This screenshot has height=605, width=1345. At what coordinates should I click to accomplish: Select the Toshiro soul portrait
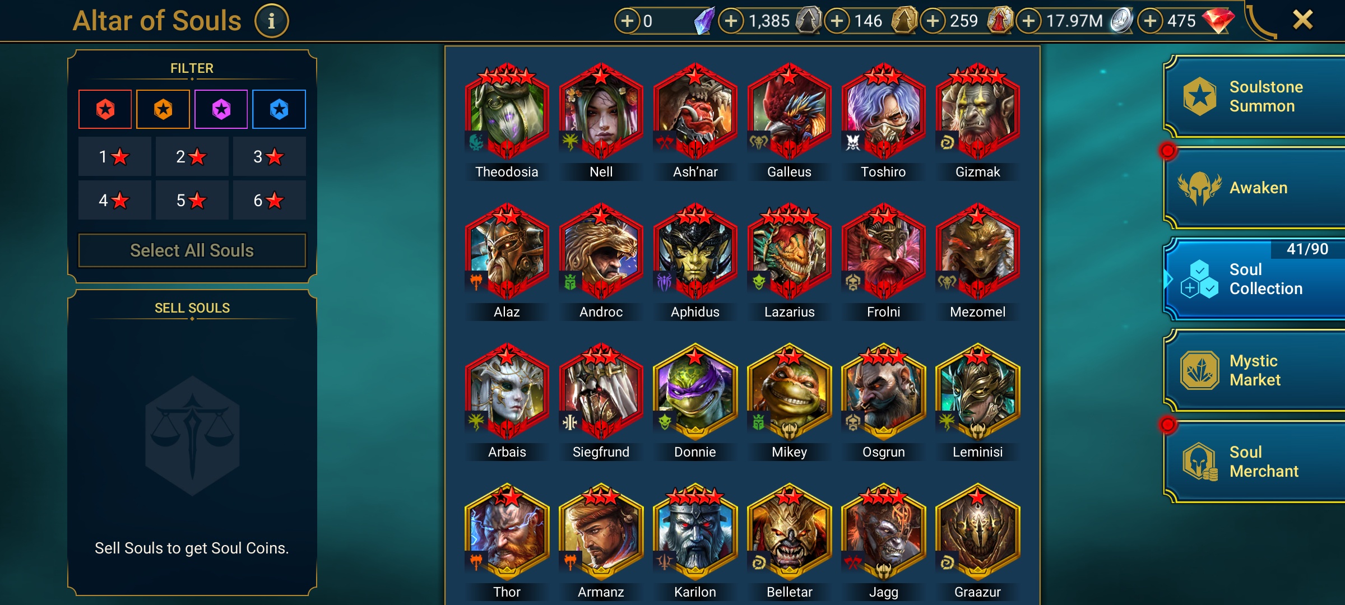[x=883, y=112]
